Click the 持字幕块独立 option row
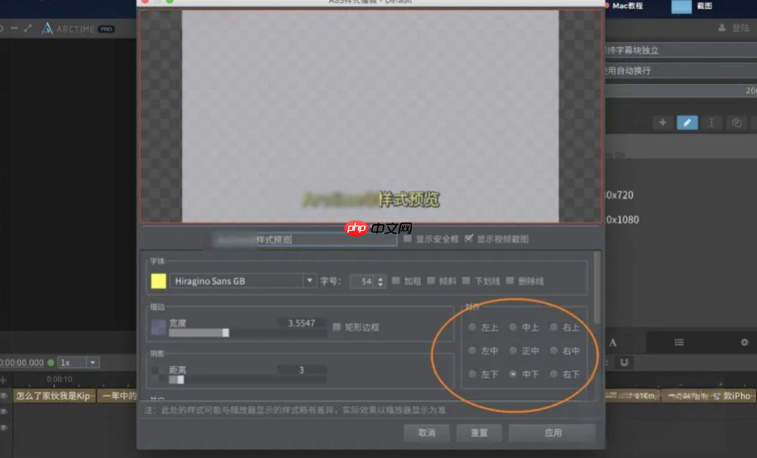757x458 pixels. click(680, 51)
